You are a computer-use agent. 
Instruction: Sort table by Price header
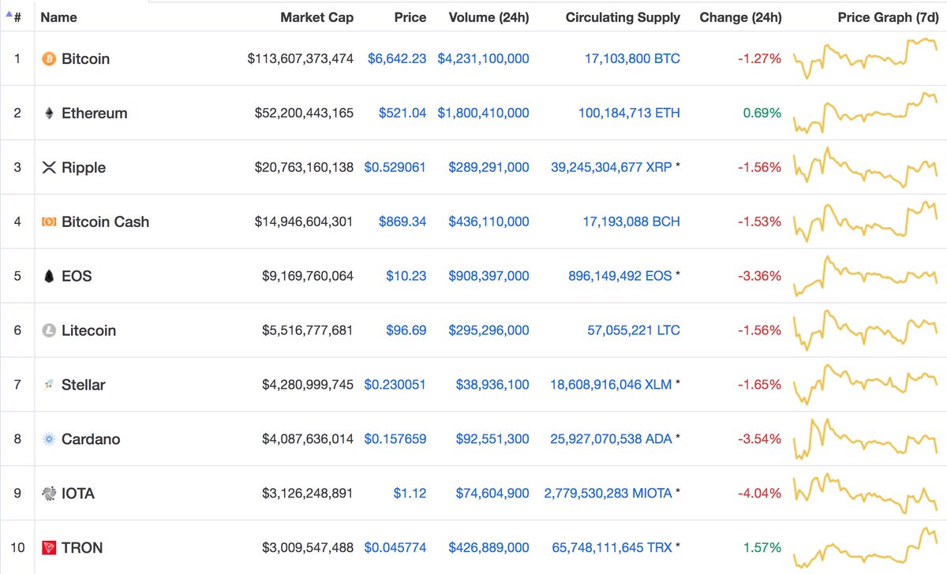(410, 17)
